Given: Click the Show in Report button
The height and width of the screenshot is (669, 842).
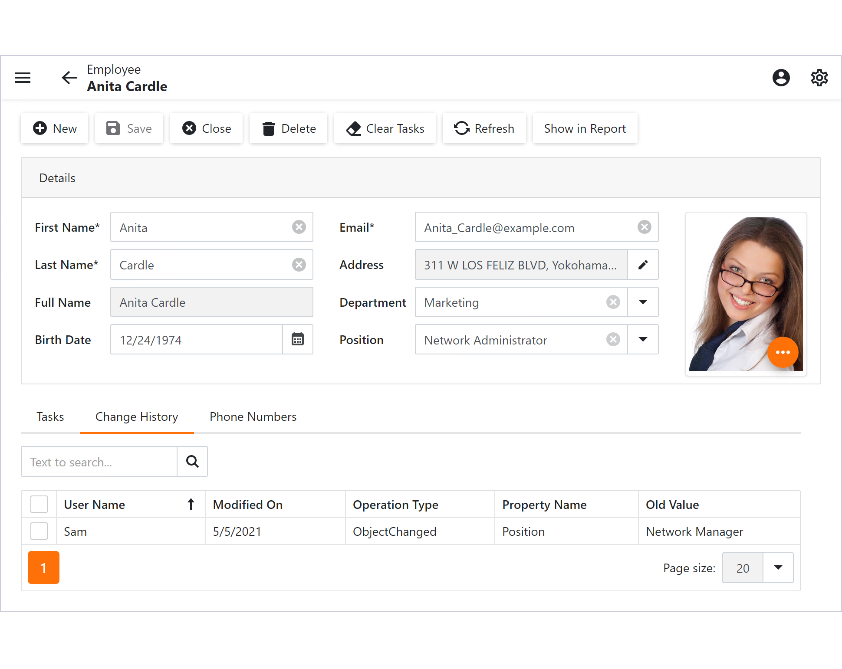Looking at the screenshot, I should coord(585,128).
